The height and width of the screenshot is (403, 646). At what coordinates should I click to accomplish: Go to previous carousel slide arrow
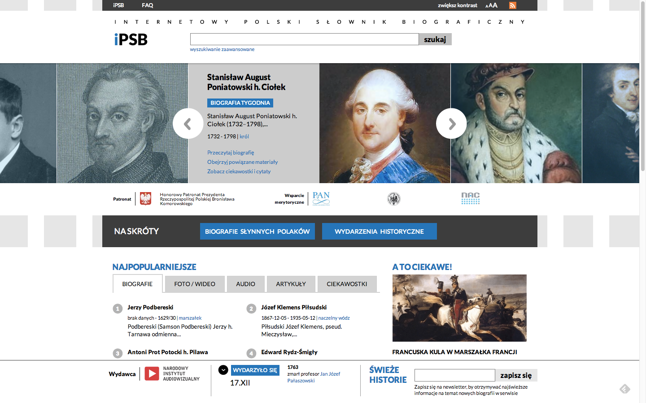(x=188, y=124)
